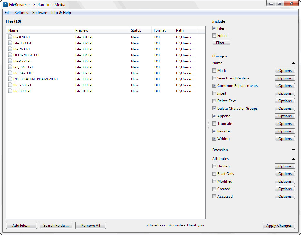Image resolution: width=301 pixels, height=235 pixels.
Task: Open Options for Writing
Action: click(285, 139)
